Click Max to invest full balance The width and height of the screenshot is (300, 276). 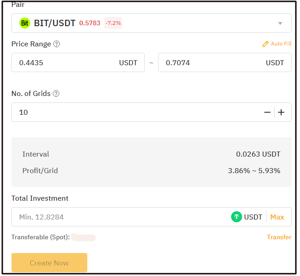point(277,217)
